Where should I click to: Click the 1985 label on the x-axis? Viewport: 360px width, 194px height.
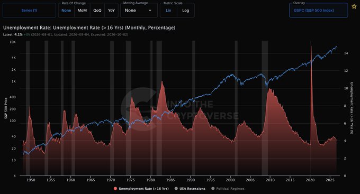[170, 180]
